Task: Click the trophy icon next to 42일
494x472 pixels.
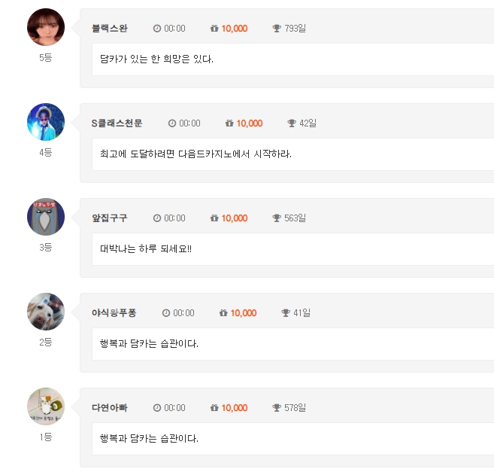Action: 292,123
